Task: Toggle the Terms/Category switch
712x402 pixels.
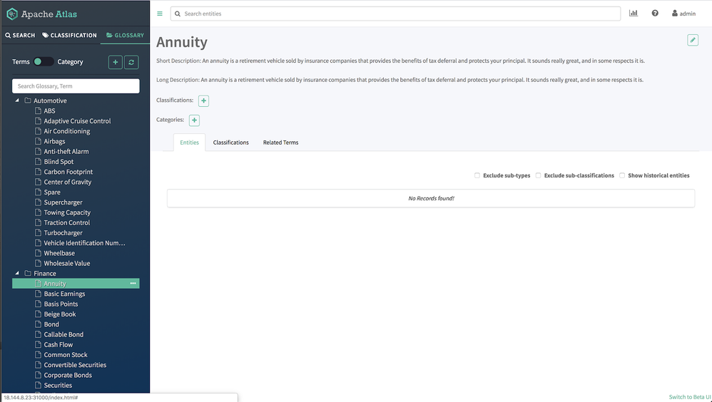Action: pos(44,62)
